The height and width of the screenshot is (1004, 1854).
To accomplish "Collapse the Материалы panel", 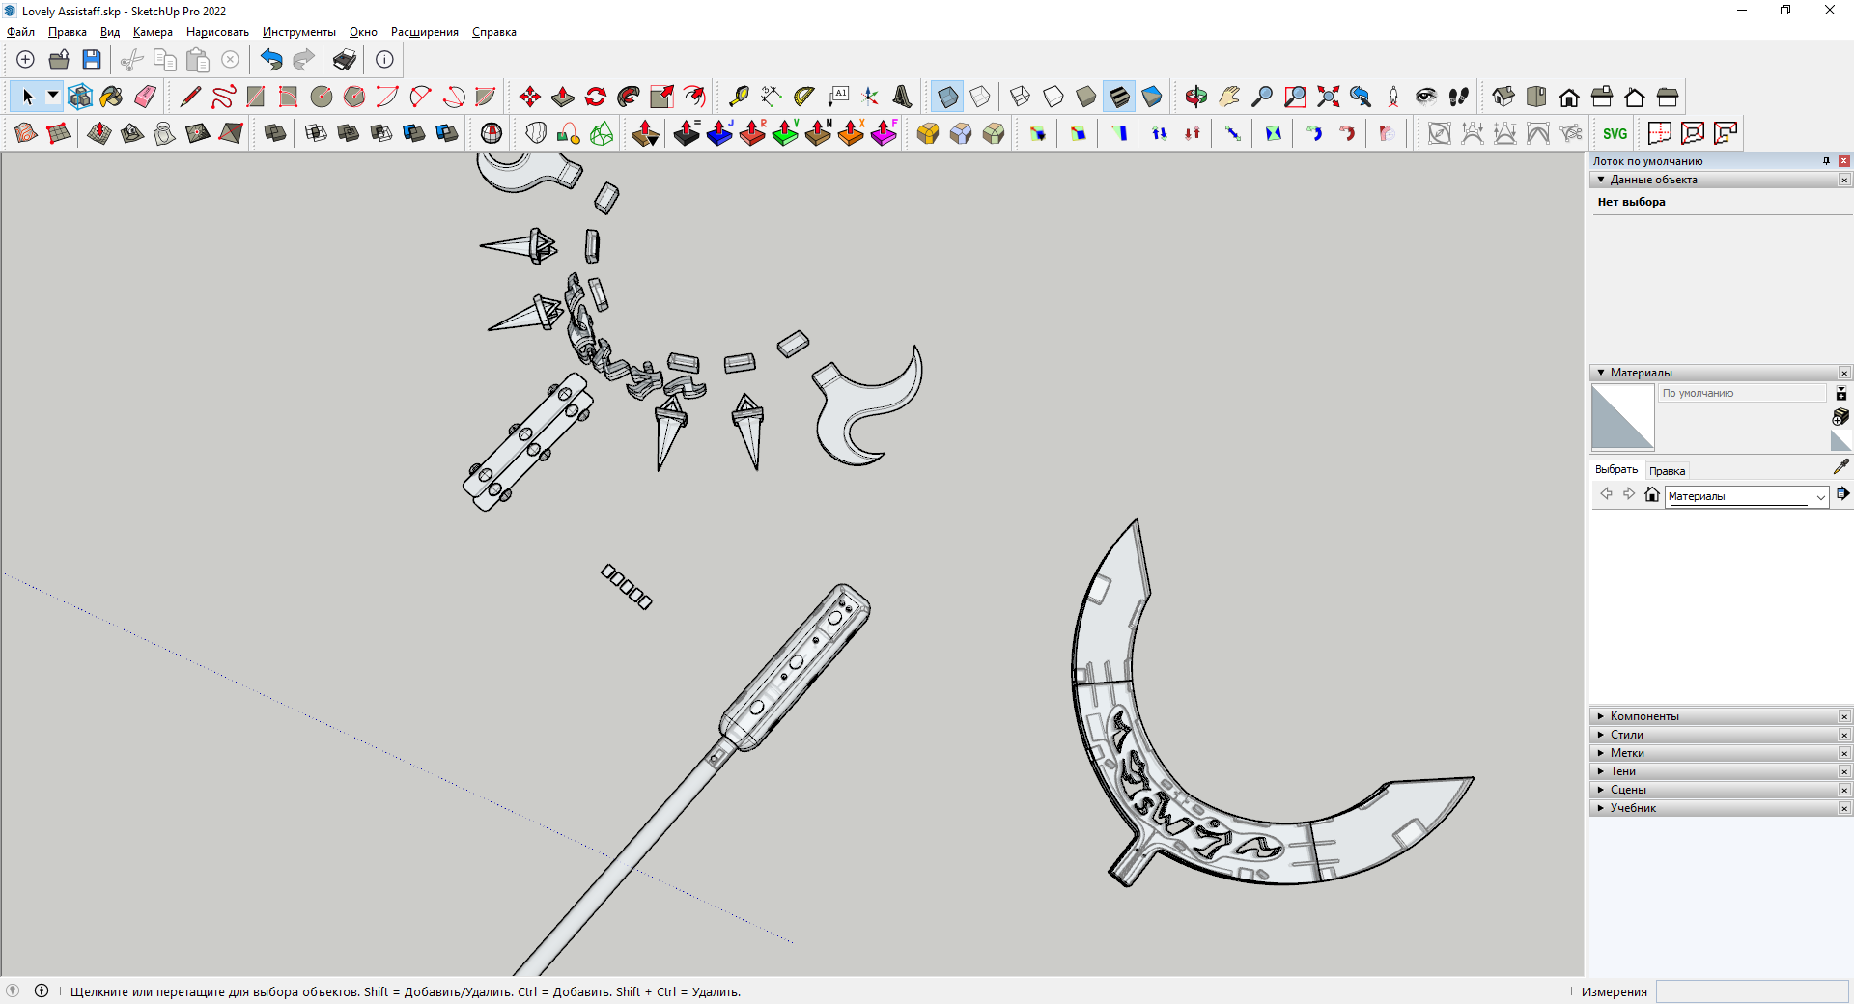I will 1601,373.
